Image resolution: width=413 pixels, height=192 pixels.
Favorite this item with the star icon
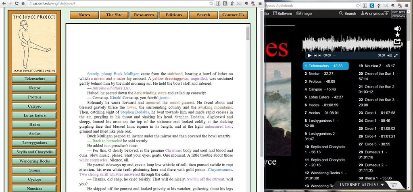[x=397, y=35]
